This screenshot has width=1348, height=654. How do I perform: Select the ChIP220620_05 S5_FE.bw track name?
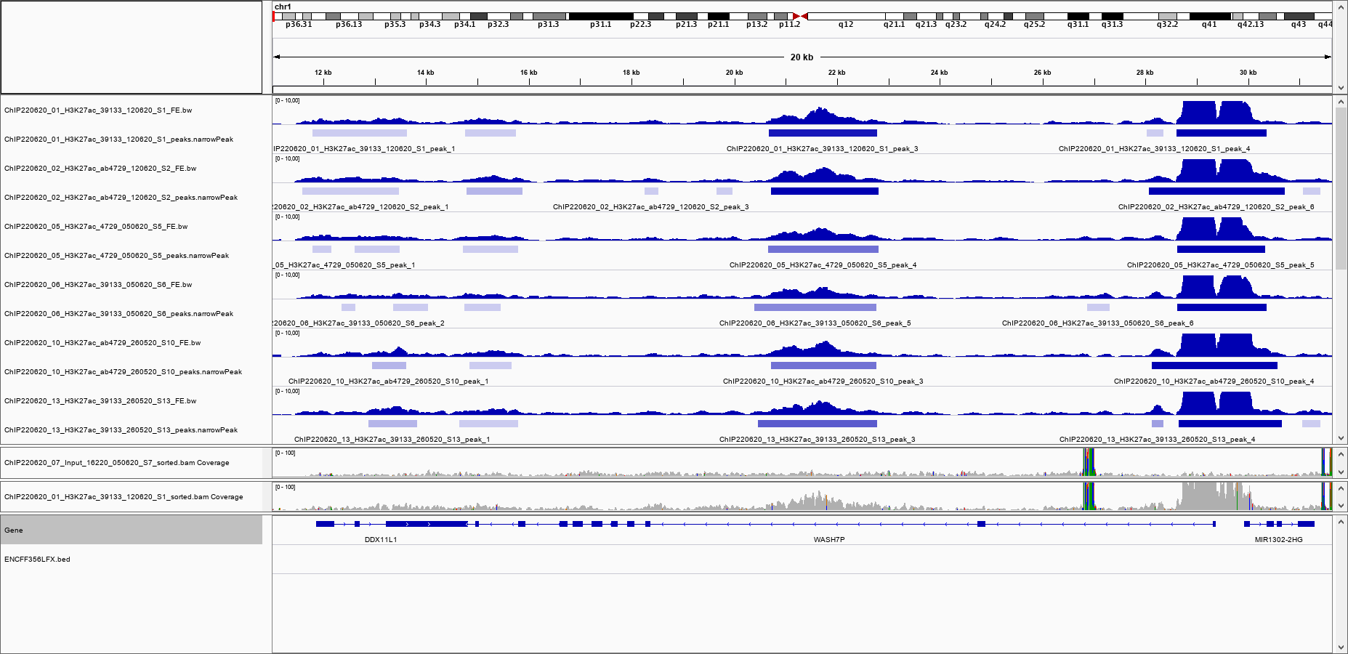(x=96, y=227)
